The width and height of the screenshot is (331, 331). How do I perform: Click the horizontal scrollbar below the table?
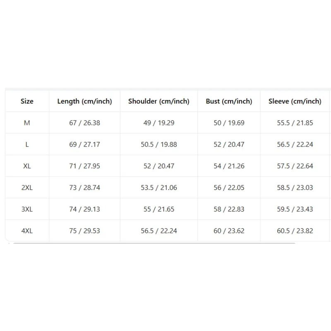154,243
